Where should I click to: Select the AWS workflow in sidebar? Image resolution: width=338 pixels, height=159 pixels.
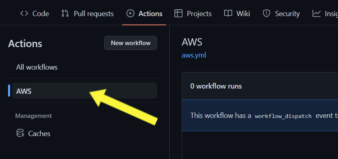point(84,91)
